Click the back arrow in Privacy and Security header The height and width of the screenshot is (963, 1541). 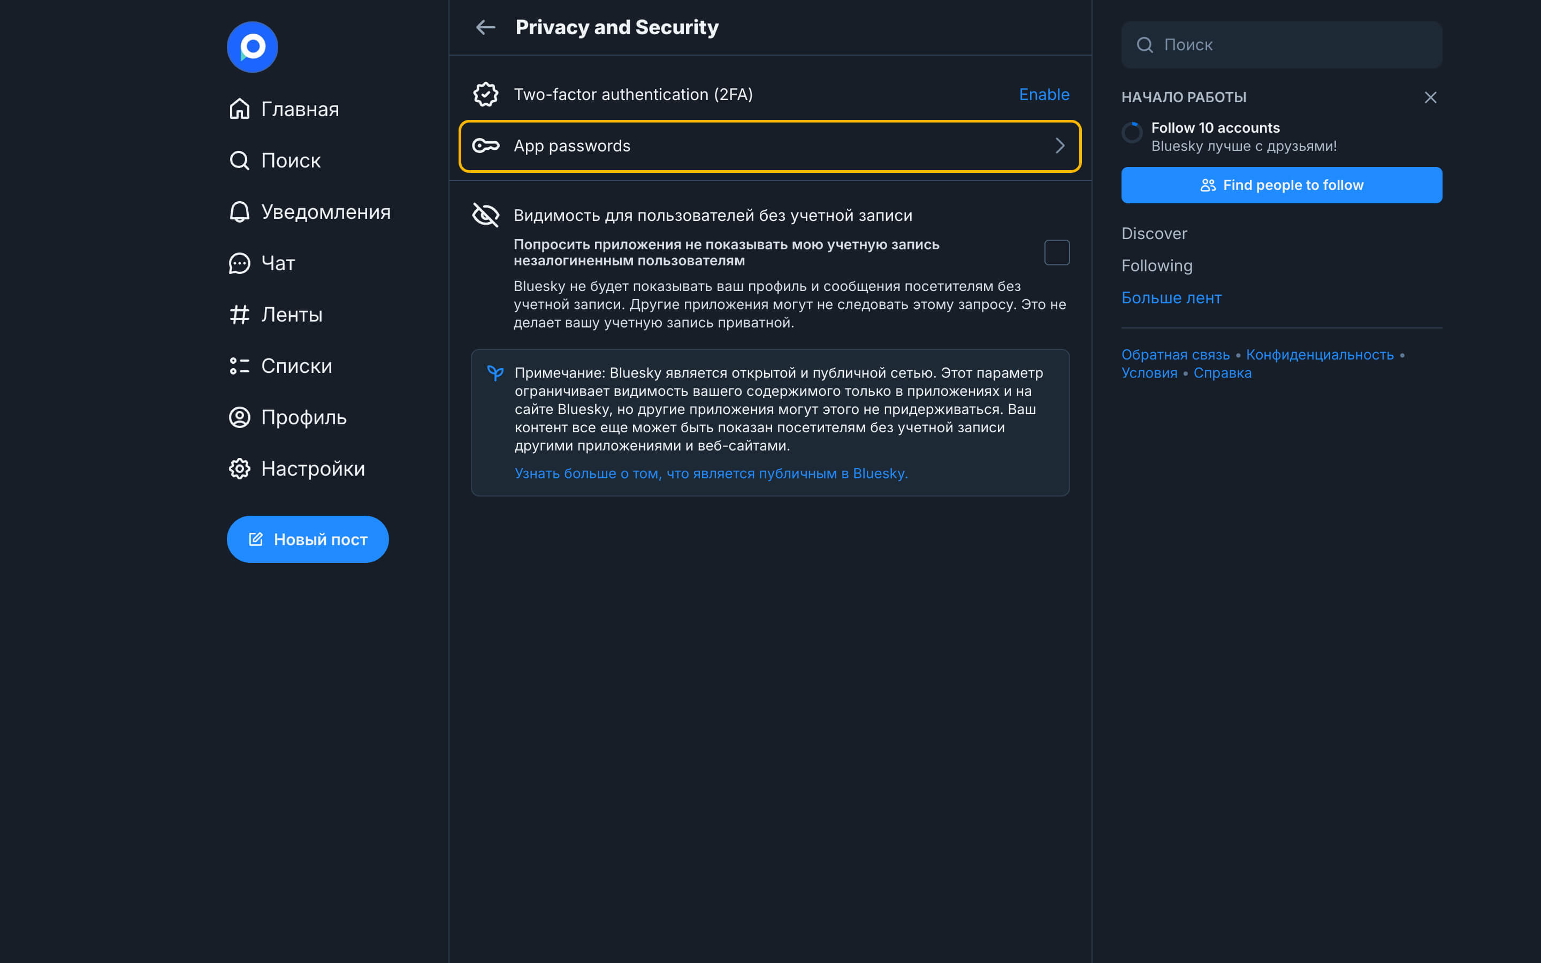pyautogui.click(x=485, y=27)
